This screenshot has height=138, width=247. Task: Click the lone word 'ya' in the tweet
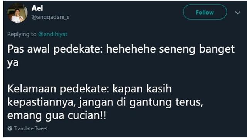click(x=13, y=63)
